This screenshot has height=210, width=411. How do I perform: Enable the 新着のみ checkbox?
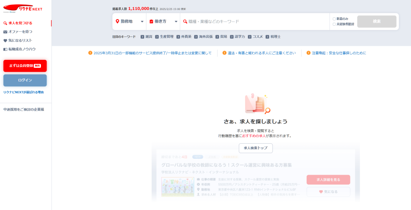coord(334,19)
